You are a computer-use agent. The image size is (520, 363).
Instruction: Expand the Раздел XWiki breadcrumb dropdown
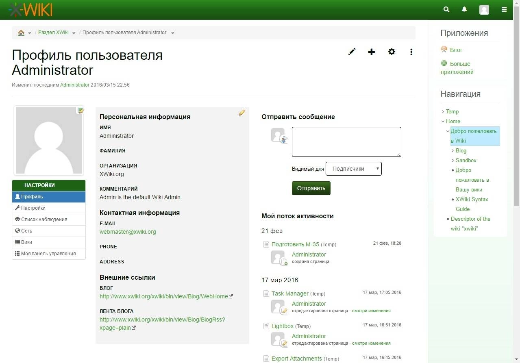74,33
